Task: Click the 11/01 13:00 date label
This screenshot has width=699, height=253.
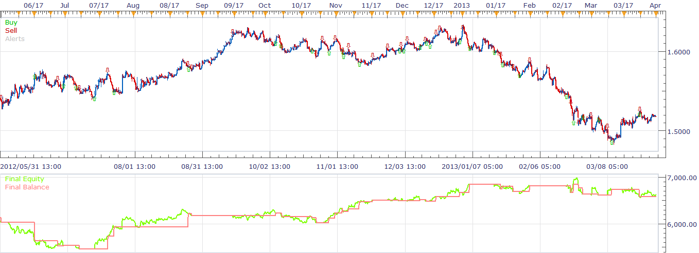Action: pos(337,166)
